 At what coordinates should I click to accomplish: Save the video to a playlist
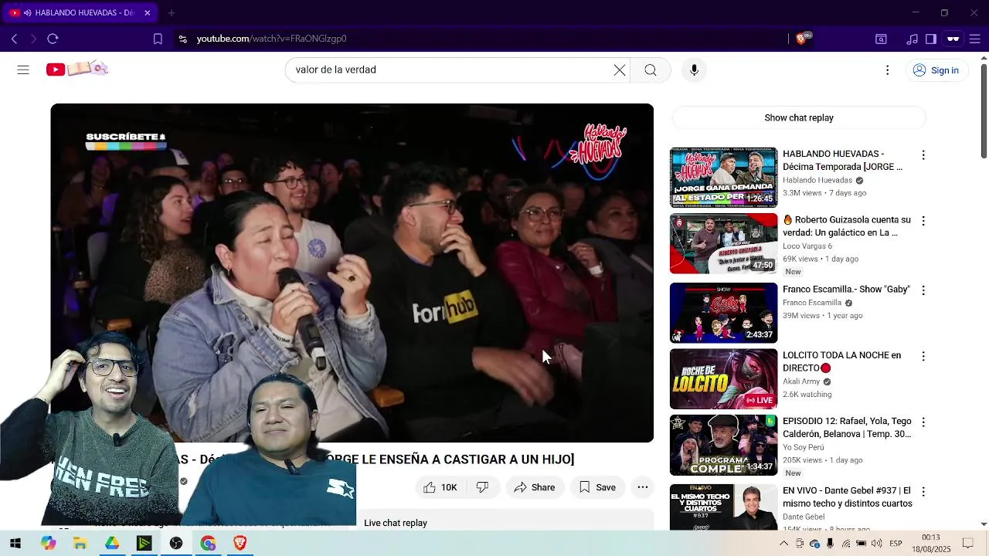point(597,487)
